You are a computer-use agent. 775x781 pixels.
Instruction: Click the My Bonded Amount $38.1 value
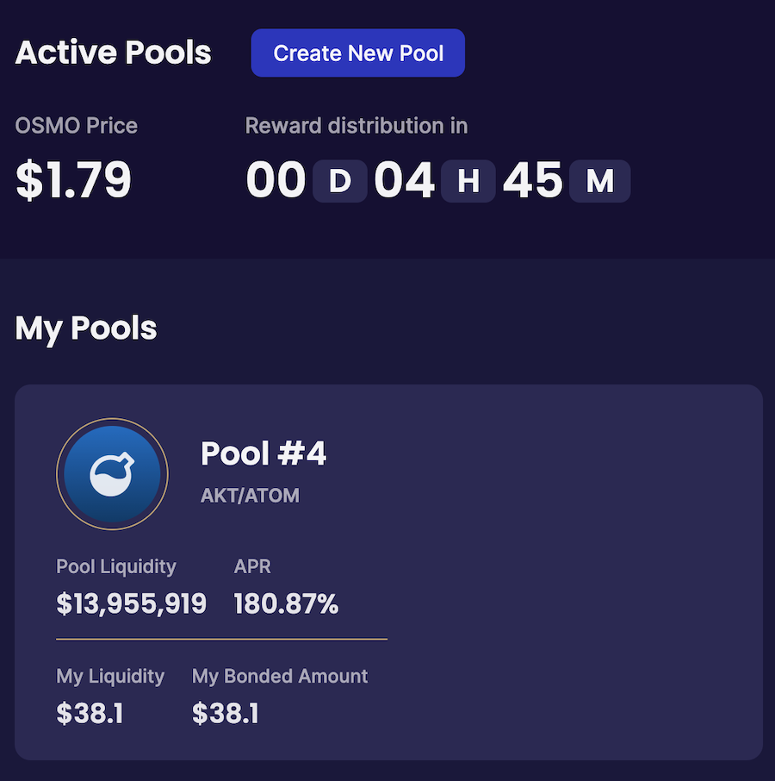click(226, 713)
